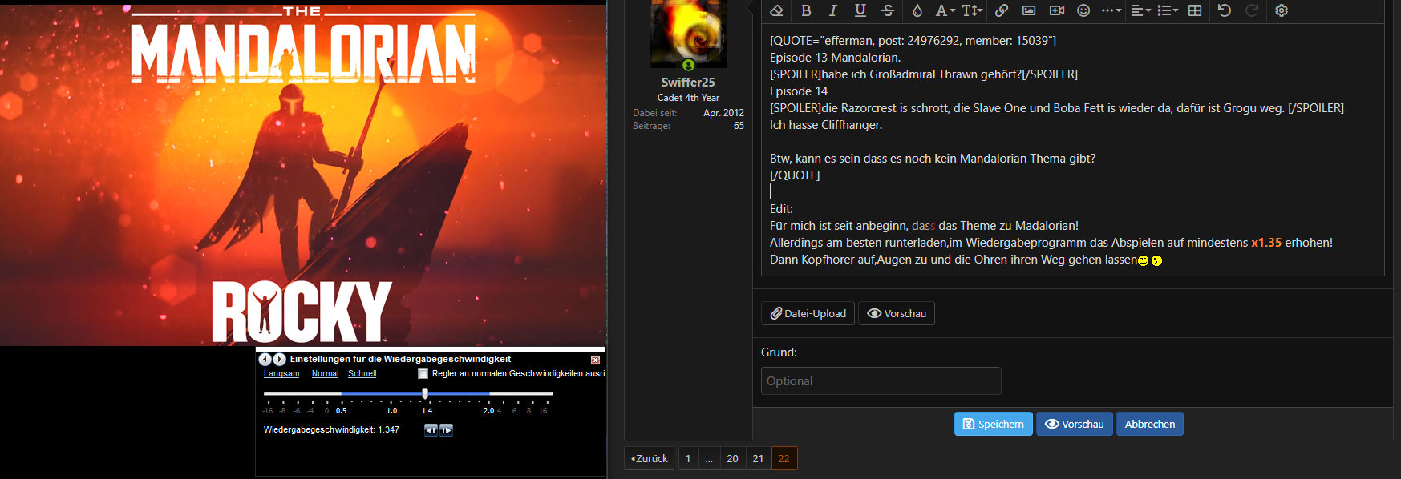Click the previous frame button
1401x479 pixels.
(x=431, y=430)
